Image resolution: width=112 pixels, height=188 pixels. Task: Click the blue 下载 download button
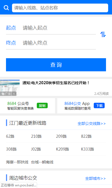[x=99, y=105]
